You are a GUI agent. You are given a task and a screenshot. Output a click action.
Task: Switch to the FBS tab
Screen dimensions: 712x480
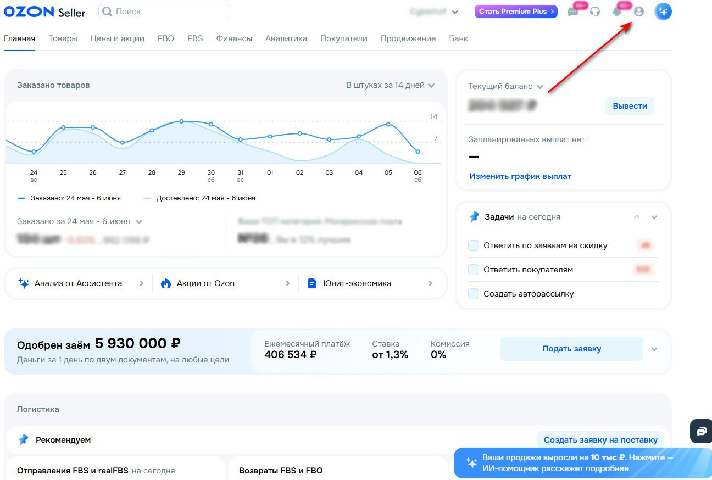pos(195,38)
